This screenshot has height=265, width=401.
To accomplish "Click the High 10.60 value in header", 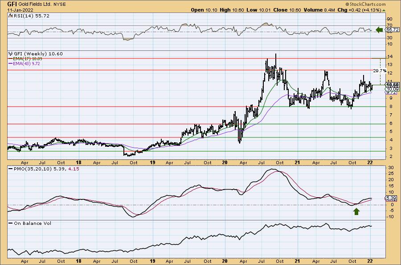I will coord(232,10).
